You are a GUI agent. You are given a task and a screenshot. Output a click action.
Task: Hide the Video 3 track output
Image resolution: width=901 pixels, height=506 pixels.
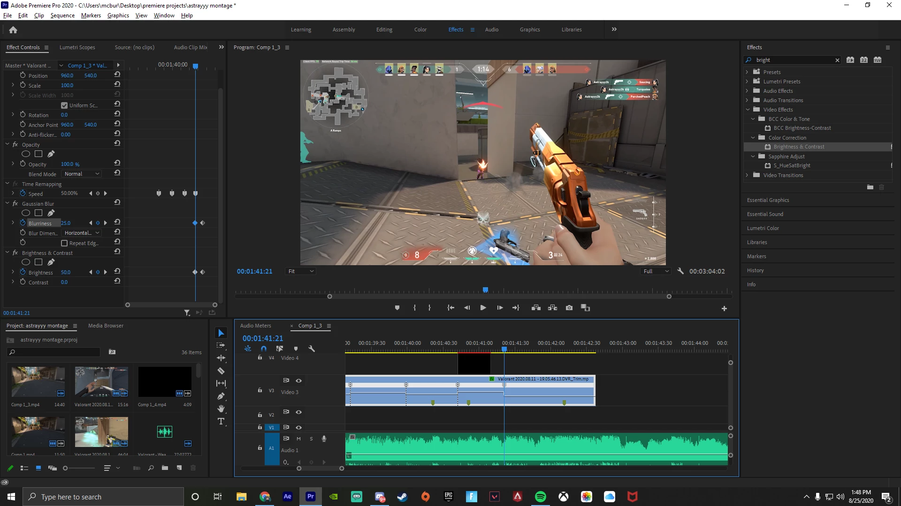[298, 380]
